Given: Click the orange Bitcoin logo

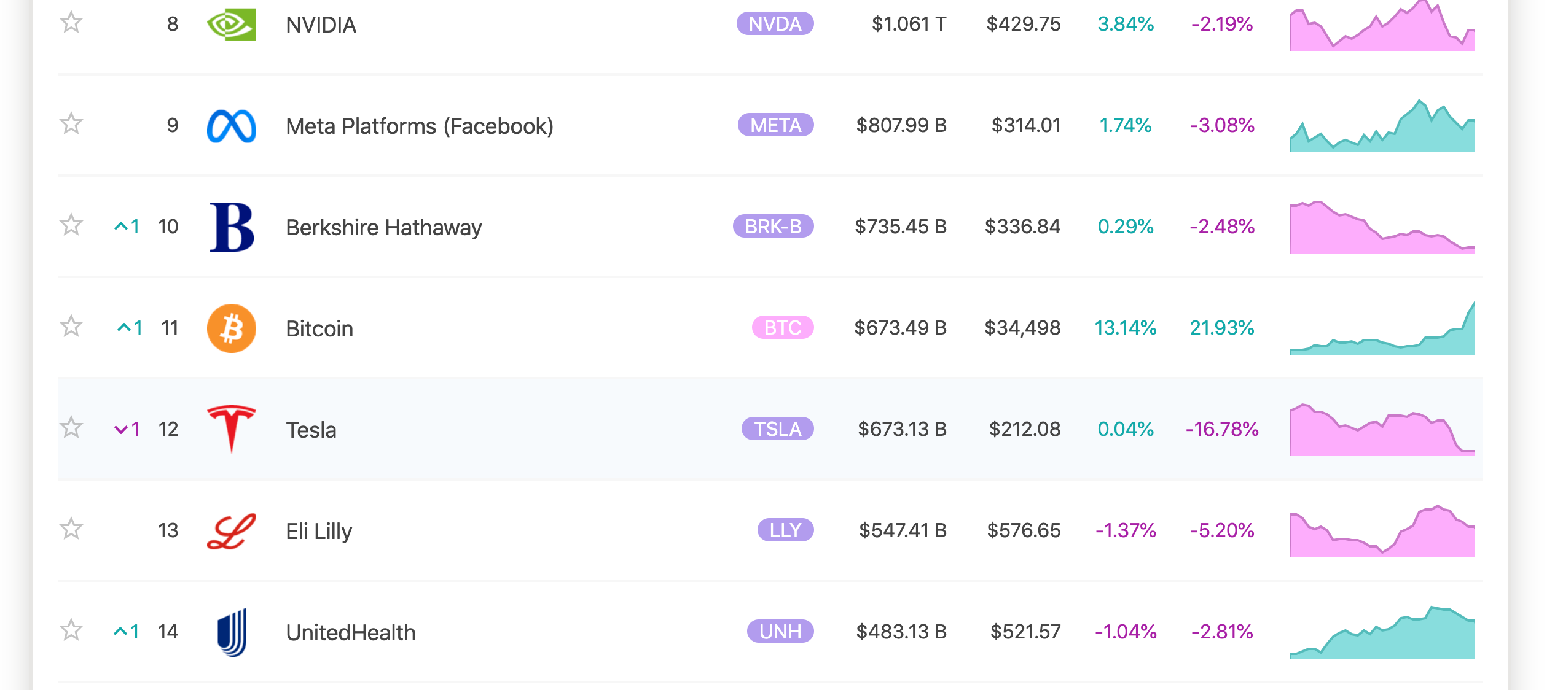Looking at the screenshot, I should (x=232, y=328).
